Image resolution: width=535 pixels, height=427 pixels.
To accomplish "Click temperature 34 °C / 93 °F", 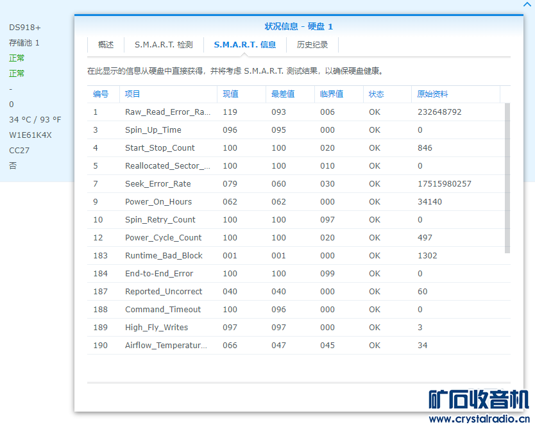I will click(x=35, y=120).
